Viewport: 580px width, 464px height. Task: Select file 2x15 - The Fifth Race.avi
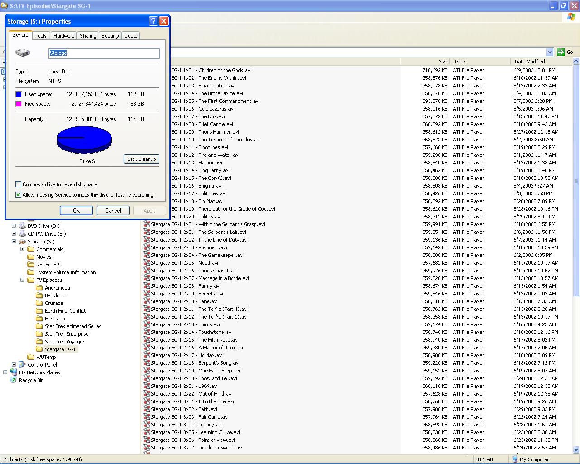195,339
